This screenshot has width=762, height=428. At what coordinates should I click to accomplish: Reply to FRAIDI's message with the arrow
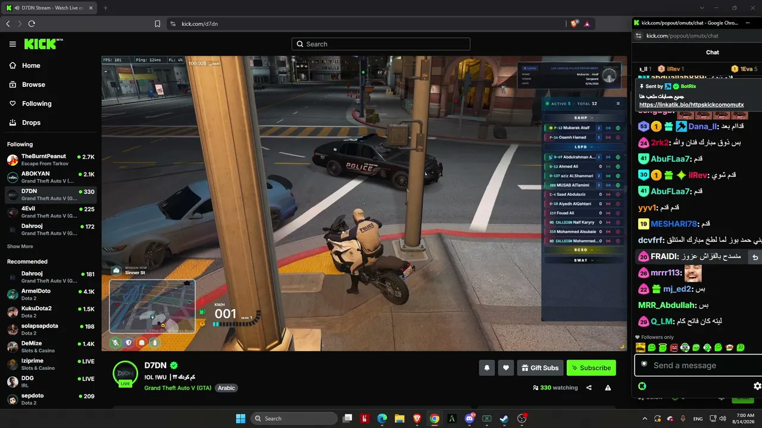pyautogui.click(x=755, y=257)
